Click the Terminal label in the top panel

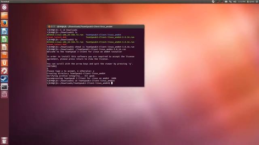5,2
